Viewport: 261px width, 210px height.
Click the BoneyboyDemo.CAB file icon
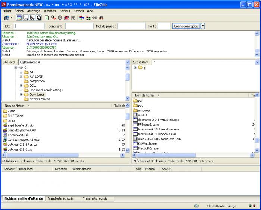(x=5, y=130)
